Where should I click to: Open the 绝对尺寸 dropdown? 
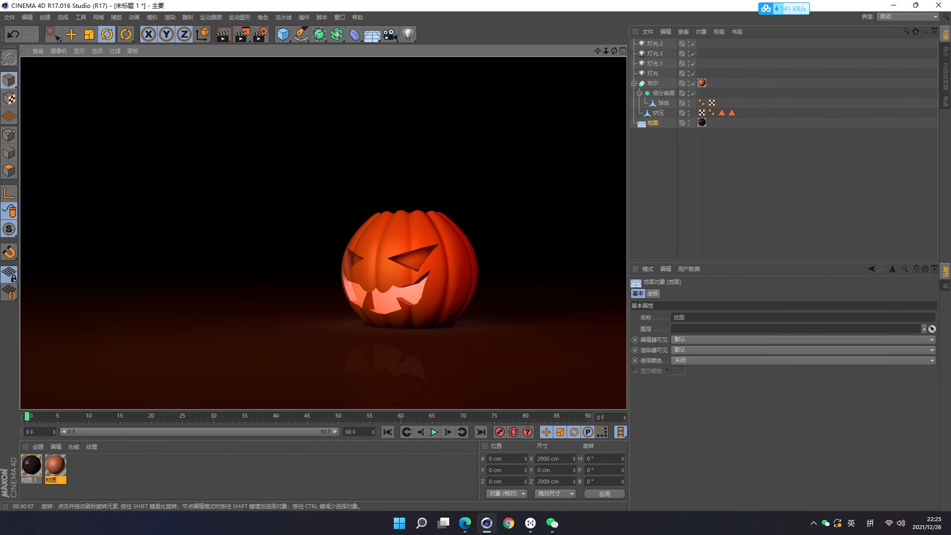click(555, 494)
